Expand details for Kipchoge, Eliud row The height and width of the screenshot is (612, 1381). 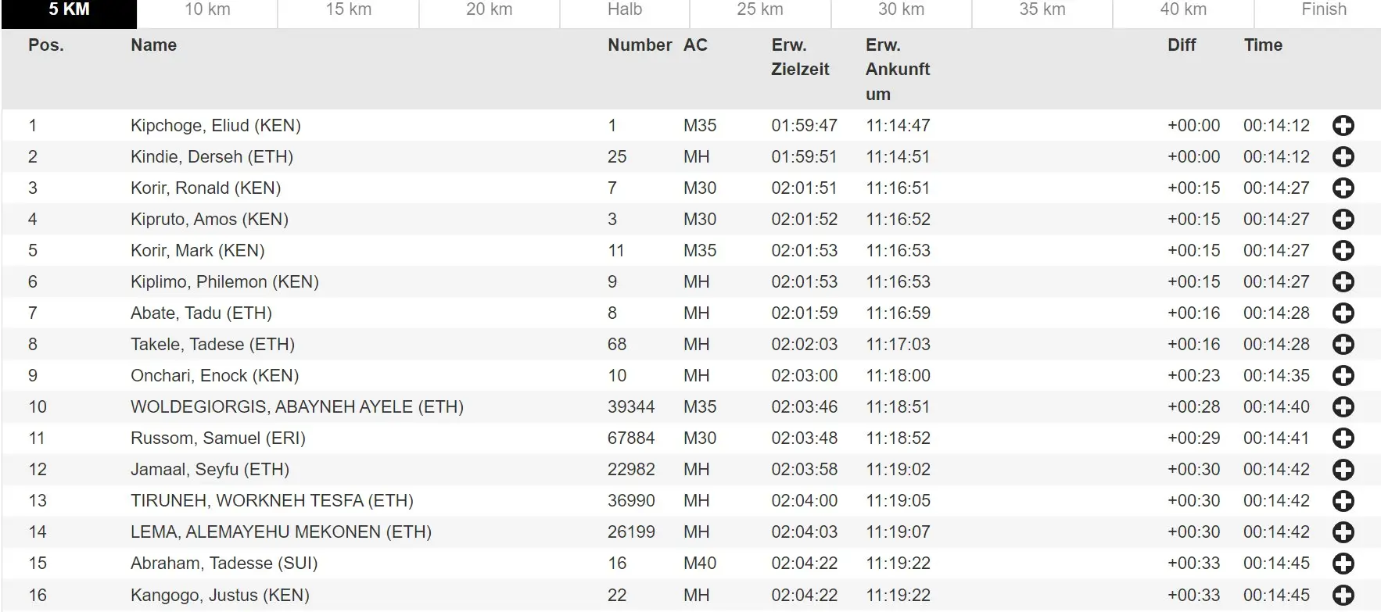pos(1343,126)
